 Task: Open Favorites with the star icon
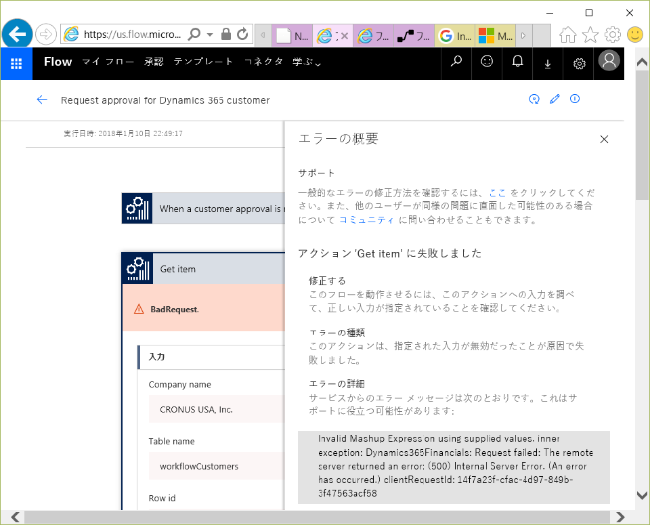590,35
